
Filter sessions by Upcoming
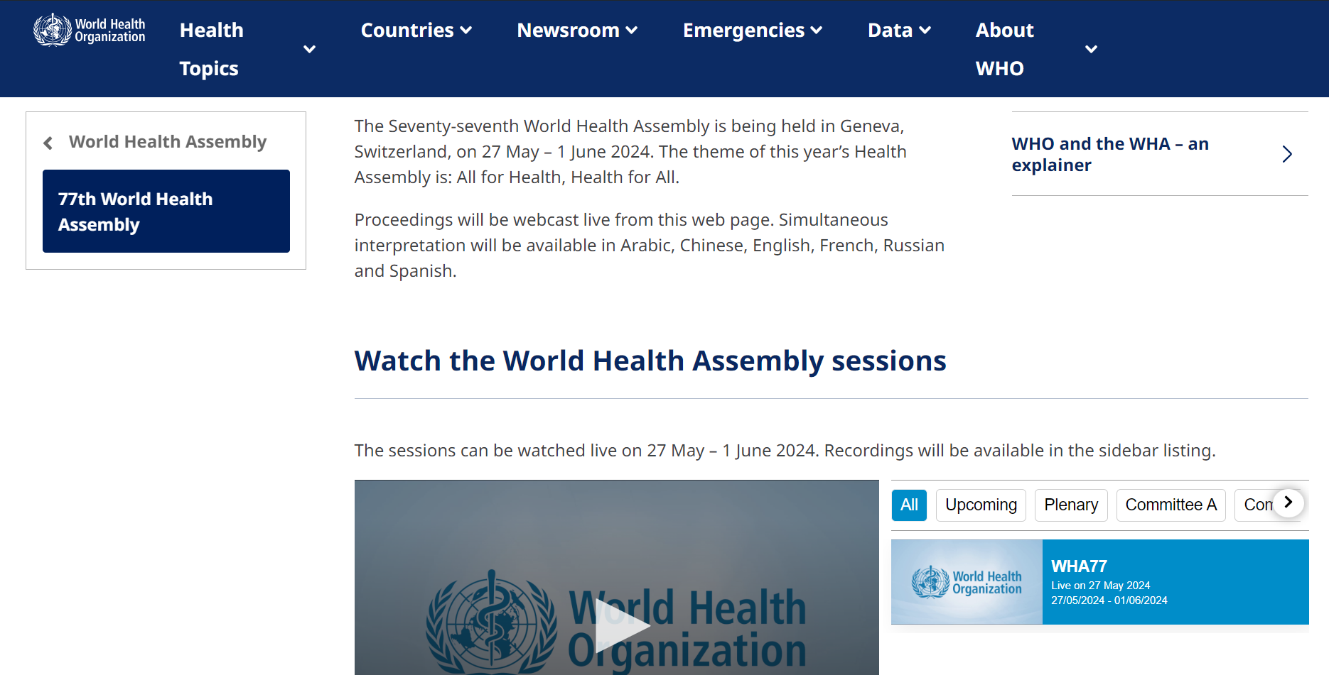click(981, 505)
